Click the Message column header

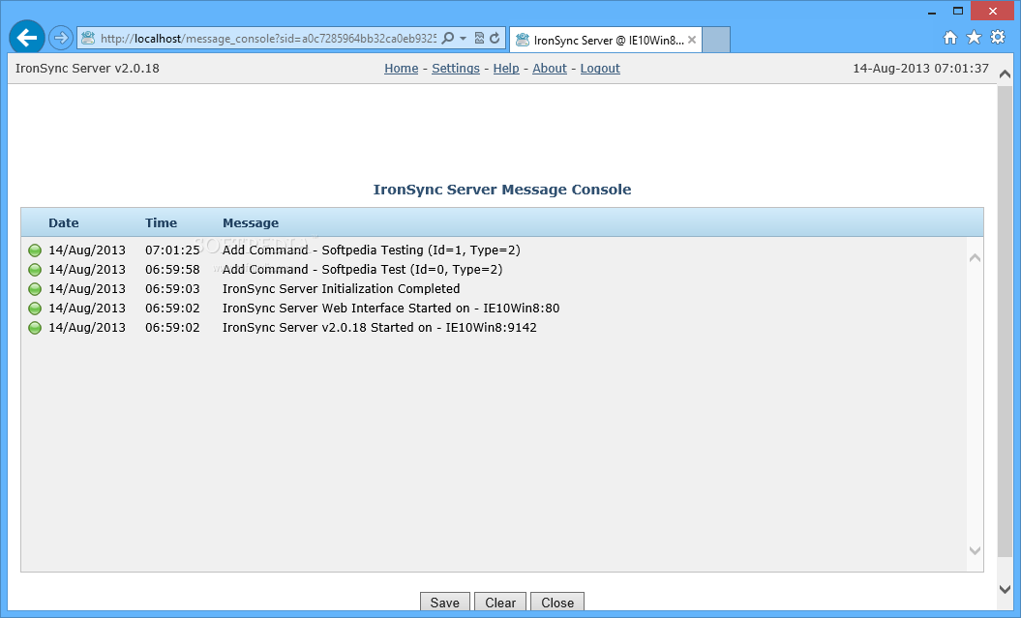251,223
